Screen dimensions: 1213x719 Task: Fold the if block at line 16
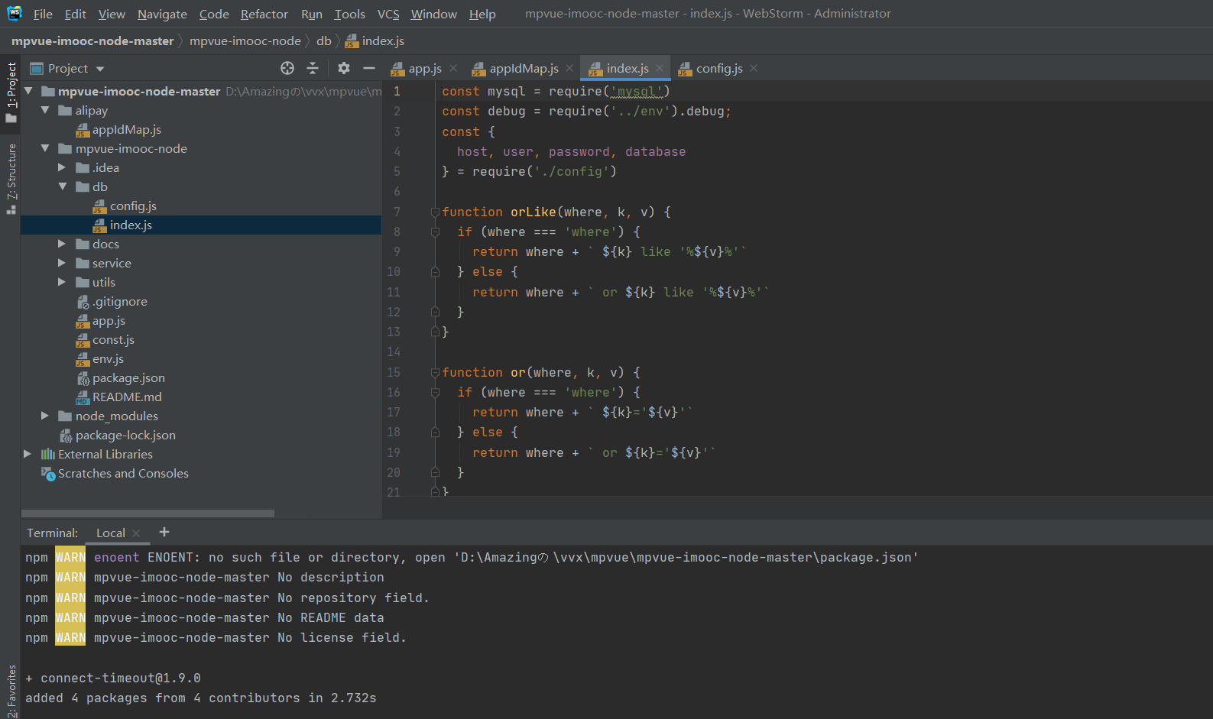(435, 392)
